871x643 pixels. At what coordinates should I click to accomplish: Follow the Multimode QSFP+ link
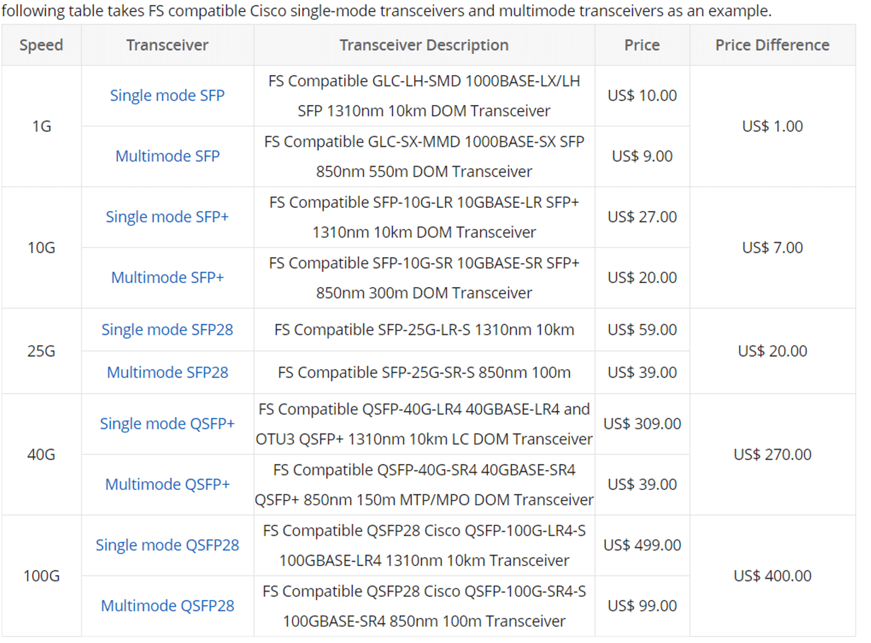[x=167, y=484]
